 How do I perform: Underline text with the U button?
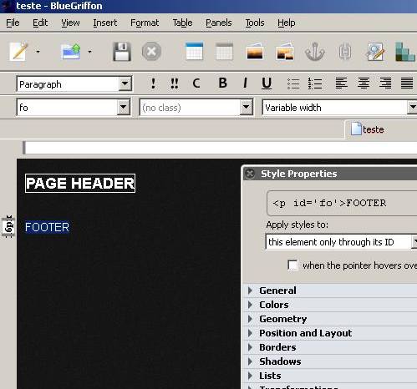click(267, 83)
